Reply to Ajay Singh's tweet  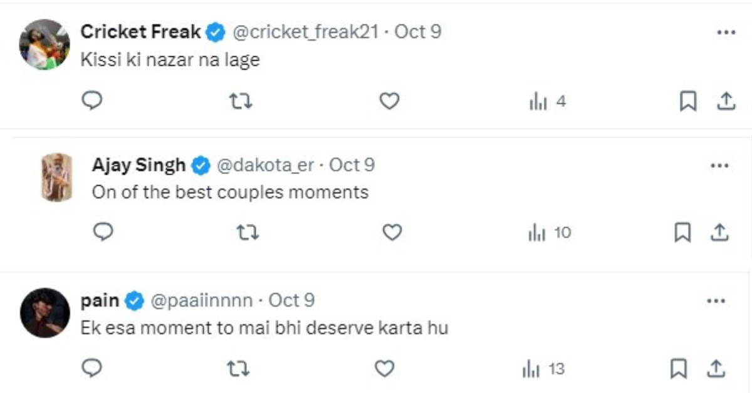pos(103,233)
